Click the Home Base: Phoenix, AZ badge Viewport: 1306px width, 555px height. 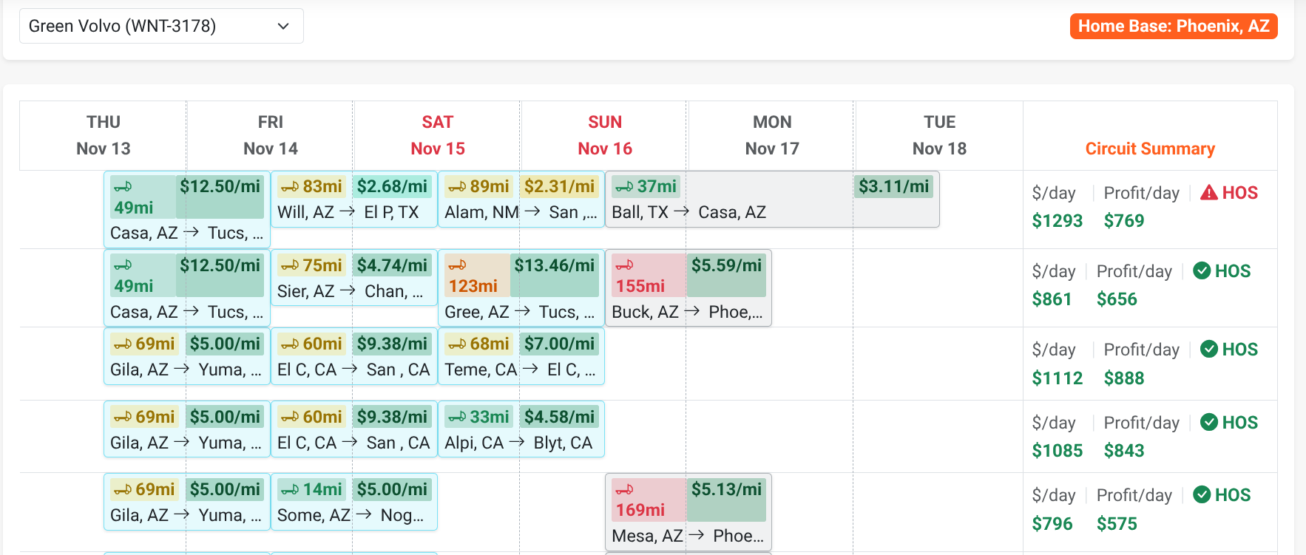1174,26
